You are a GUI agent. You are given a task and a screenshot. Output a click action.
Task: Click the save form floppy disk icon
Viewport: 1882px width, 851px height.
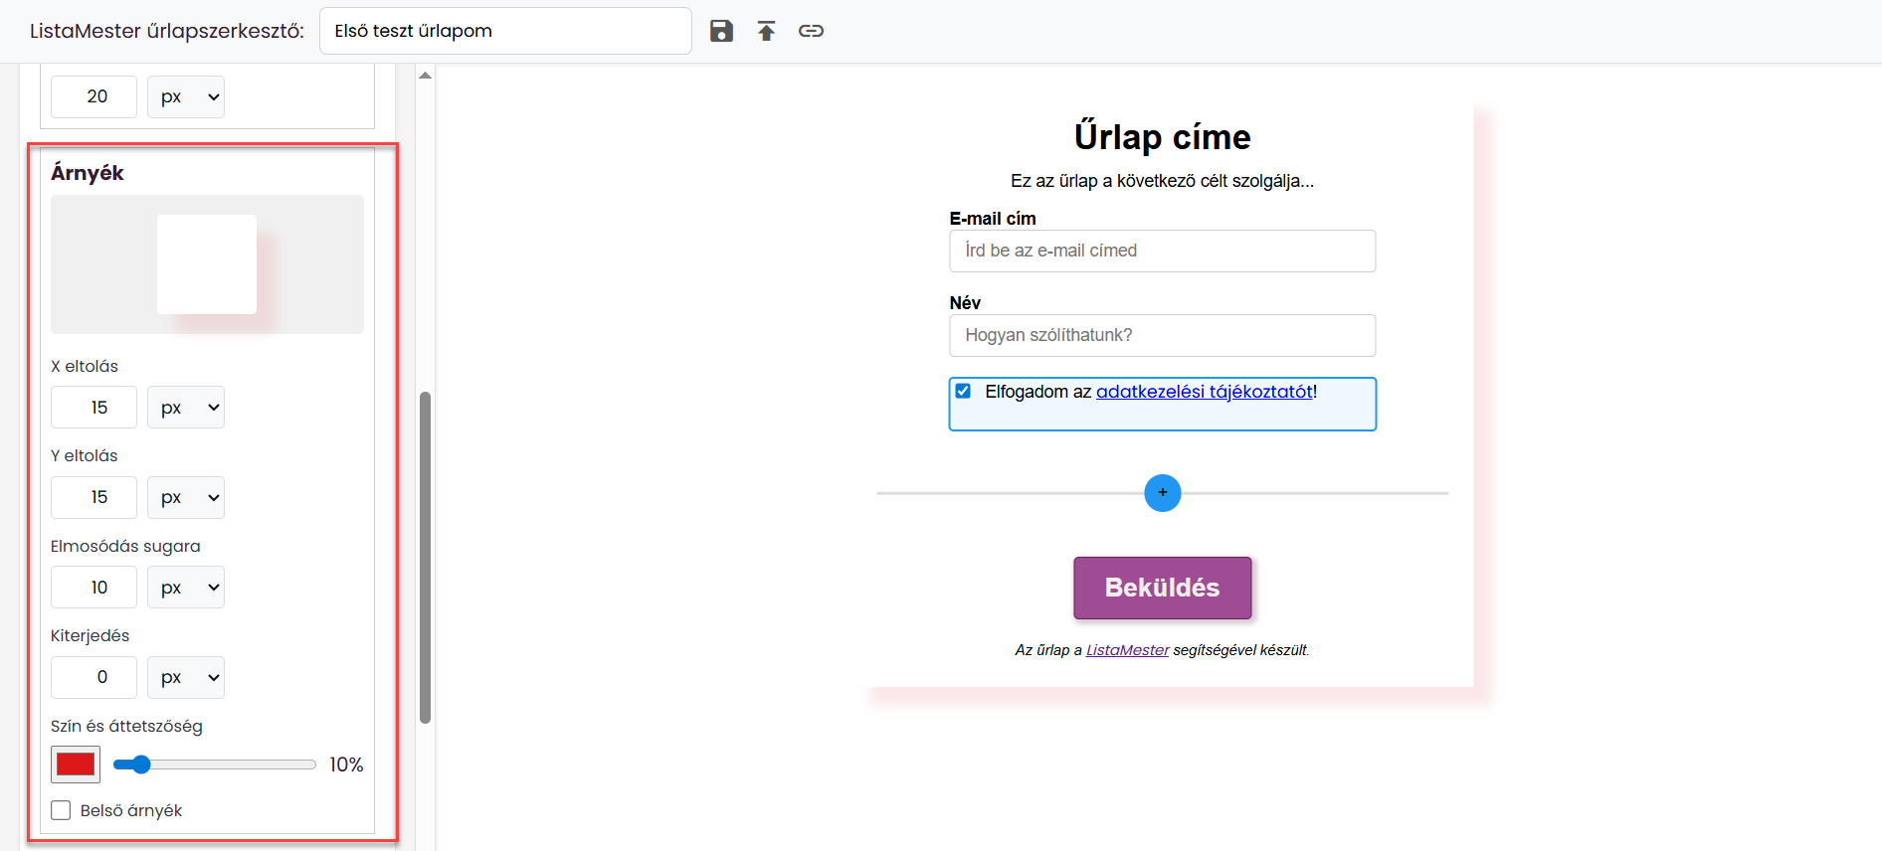pos(721,31)
